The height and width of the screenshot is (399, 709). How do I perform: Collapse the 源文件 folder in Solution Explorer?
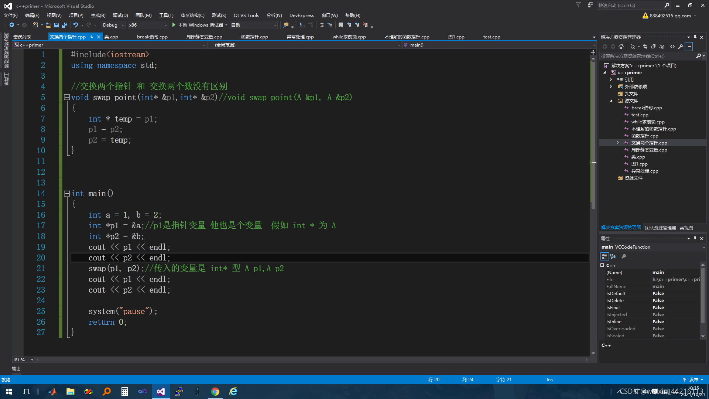611,101
